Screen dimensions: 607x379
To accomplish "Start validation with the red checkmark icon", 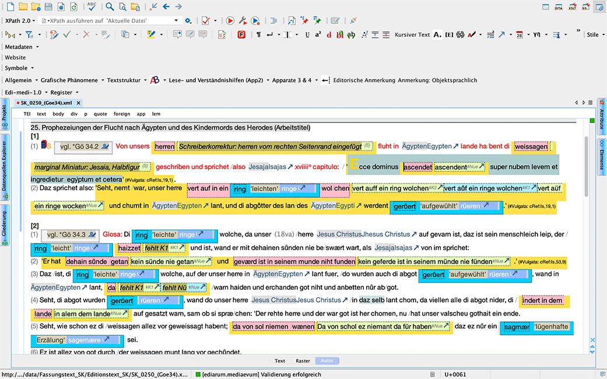I will pos(205,21).
